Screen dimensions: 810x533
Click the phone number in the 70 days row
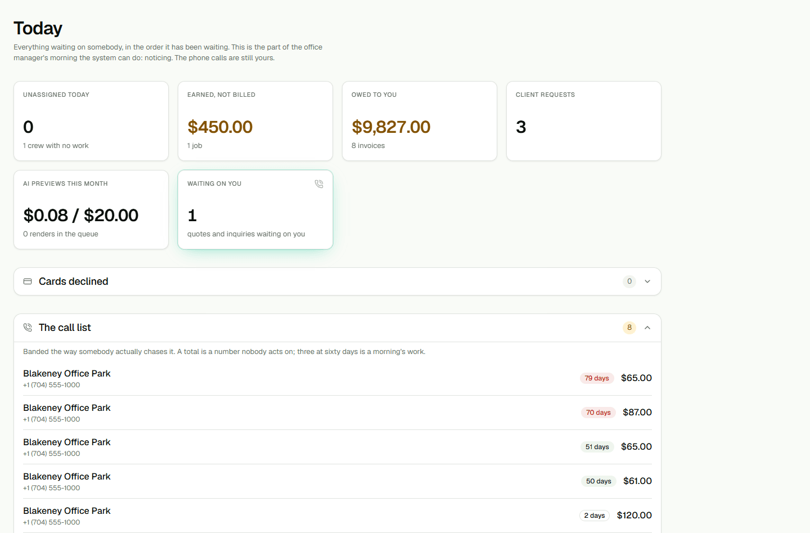[52, 419]
